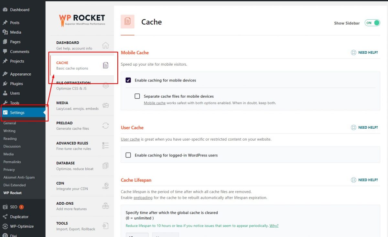Click the WP-Optimize icon in admin sidebar
The height and width of the screenshot is (237, 388).
(5, 226)
